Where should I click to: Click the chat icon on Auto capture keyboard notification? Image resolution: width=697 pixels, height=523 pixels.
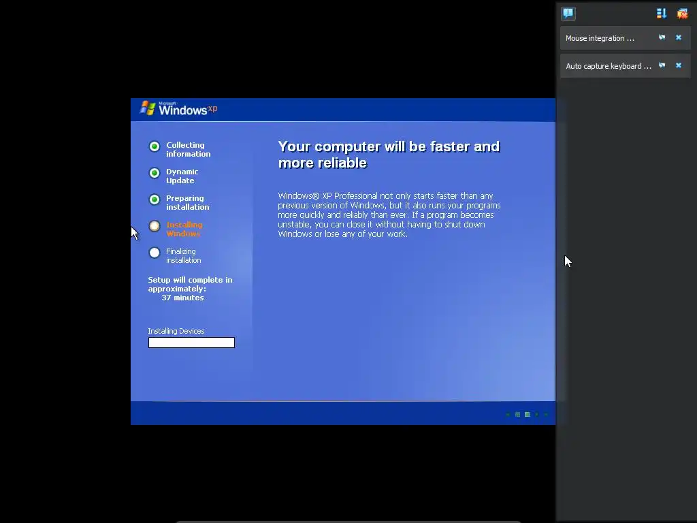(x=662, y=65)
